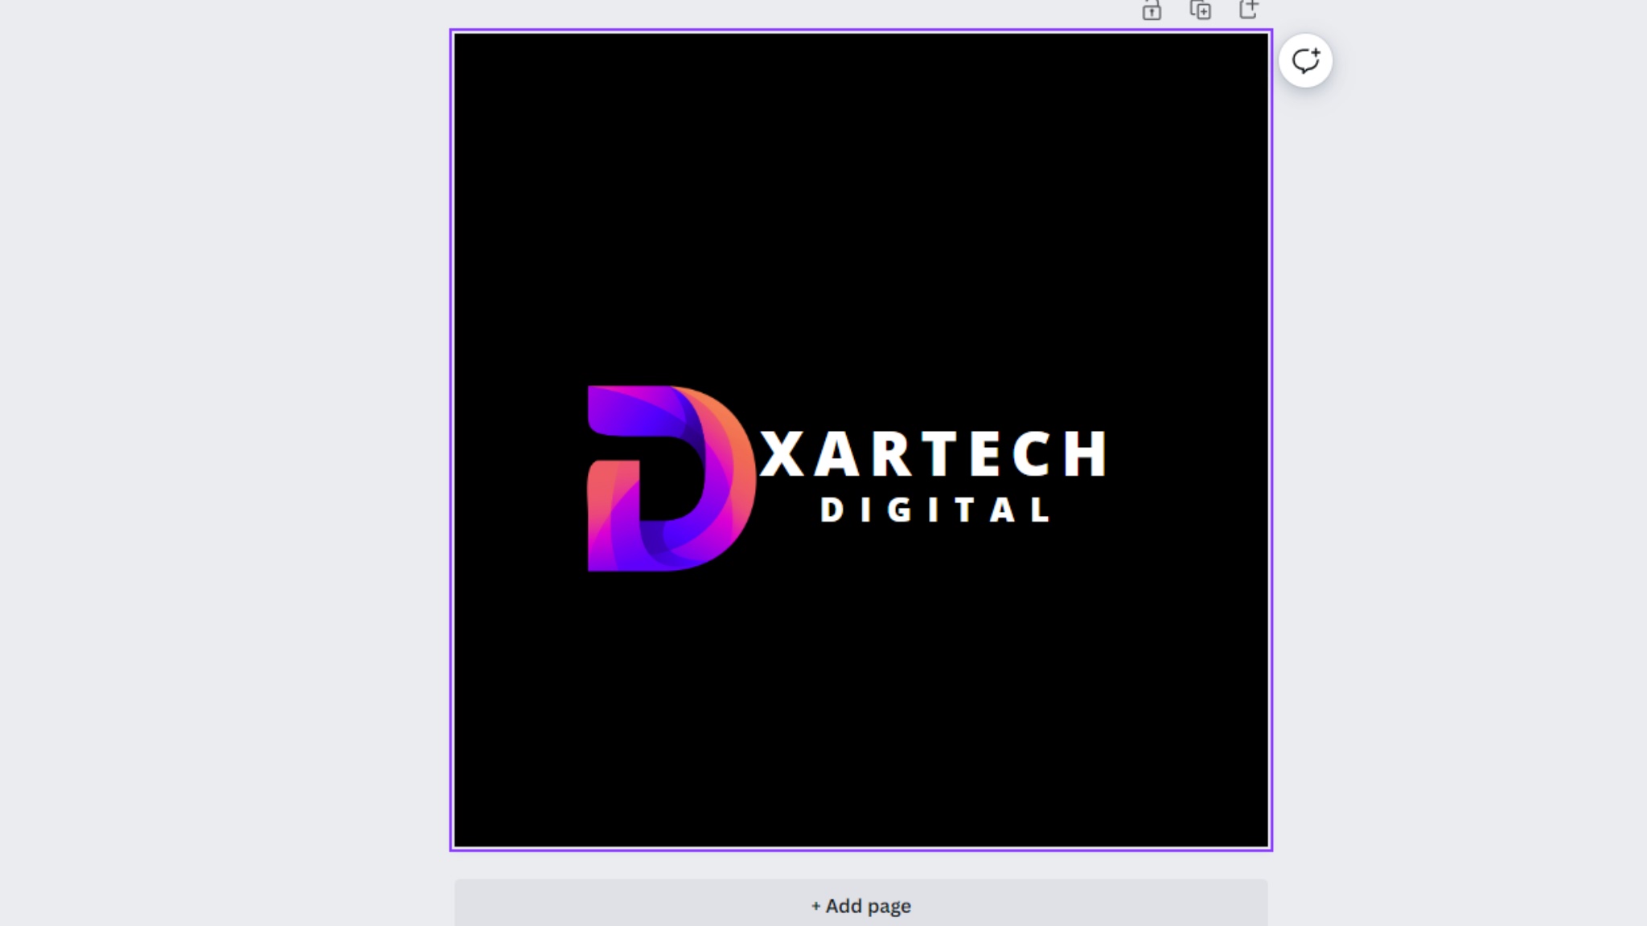Select the DIGITAL subtitle text
The height and width of the screenshot is (926, 1647).
tap(934, 510)
